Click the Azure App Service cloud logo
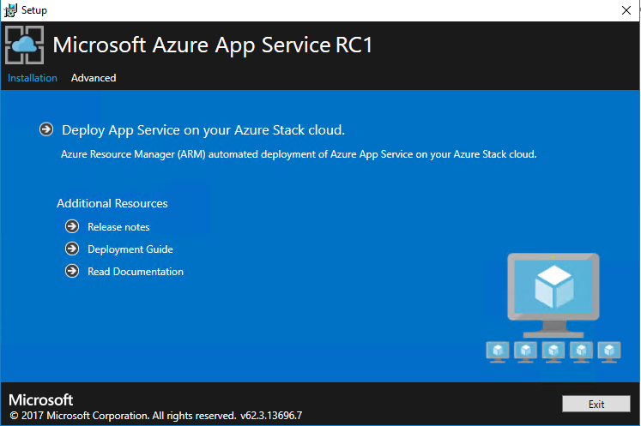This screenshot has width=641, height=426. click(25, 45)
